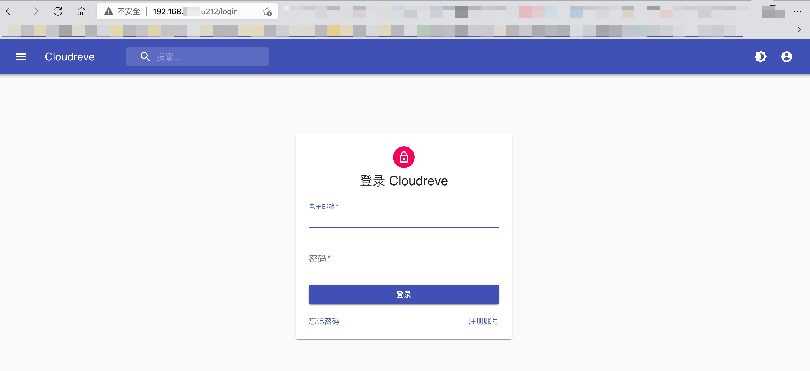
Task: Open the browser home page icon
Action: tap(82, 11)
